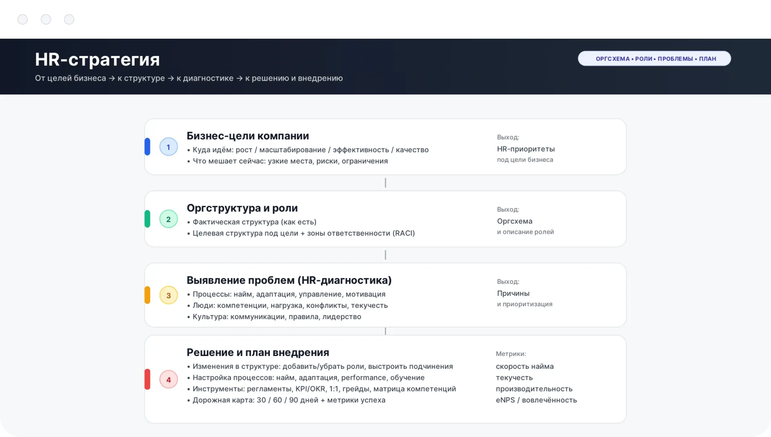Click the first gray window dot
Screen dimensions: 771x437
[x=23, y=19]
